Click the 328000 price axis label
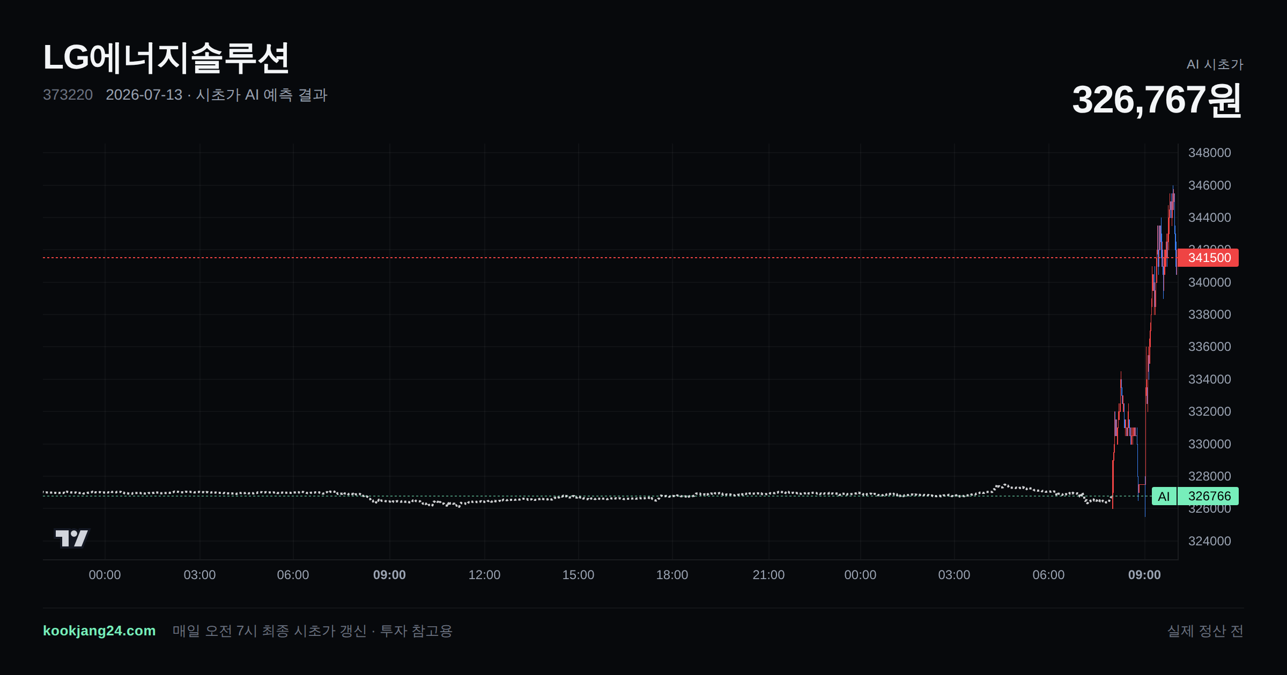The image size is (1287, 675). 1209,476
